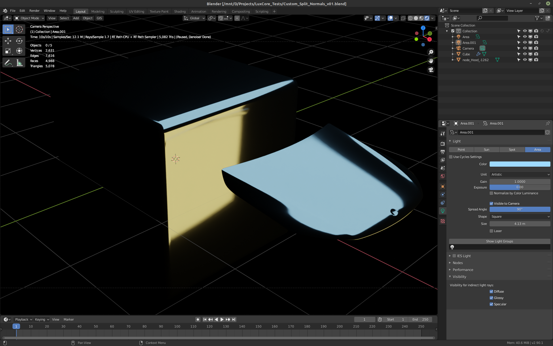
Task: Set light type to Spot
Action: (512, 150)
